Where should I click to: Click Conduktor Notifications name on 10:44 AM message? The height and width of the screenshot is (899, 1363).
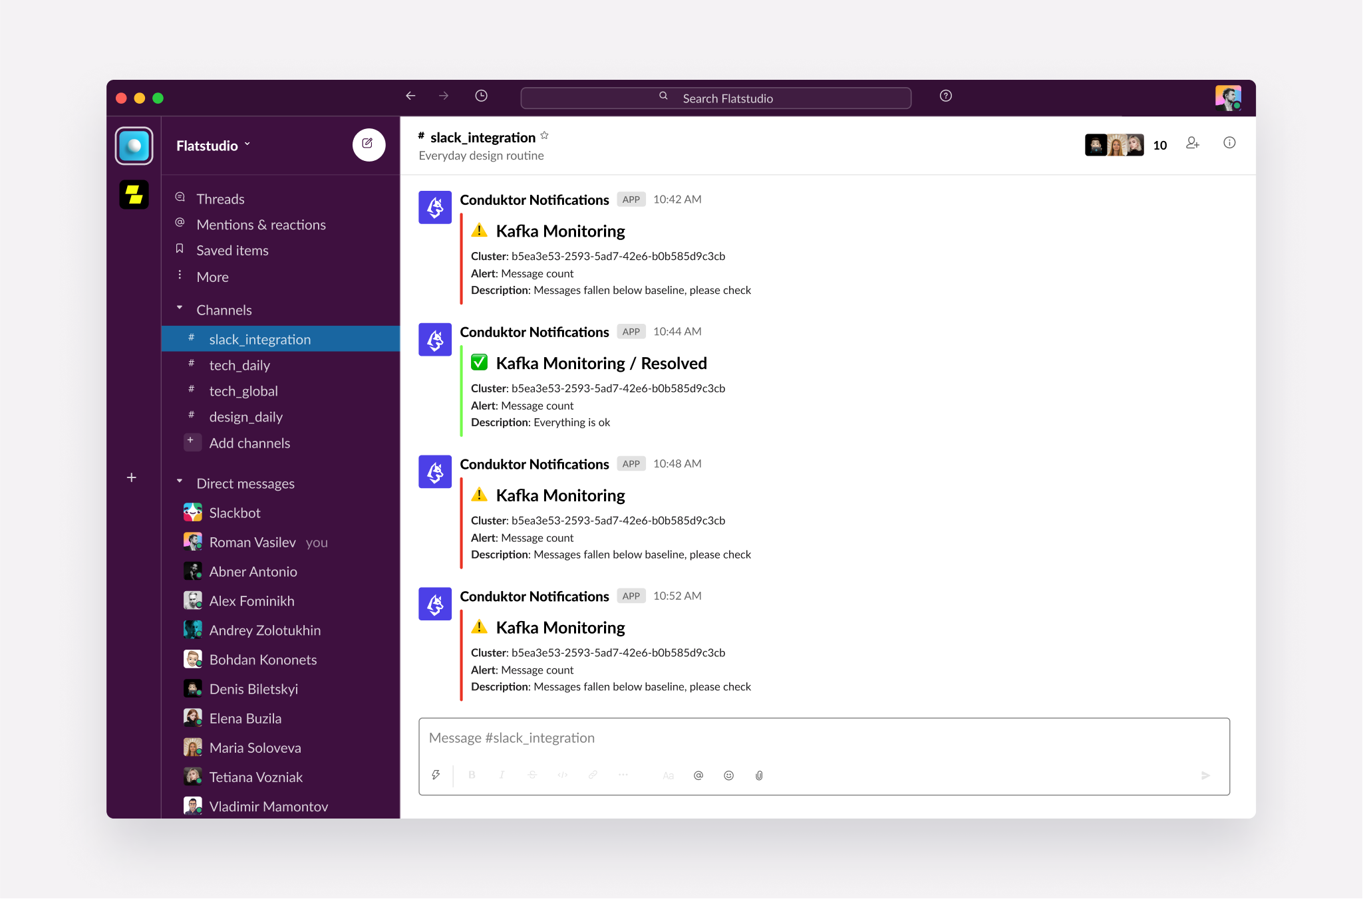tap(534, 332)
